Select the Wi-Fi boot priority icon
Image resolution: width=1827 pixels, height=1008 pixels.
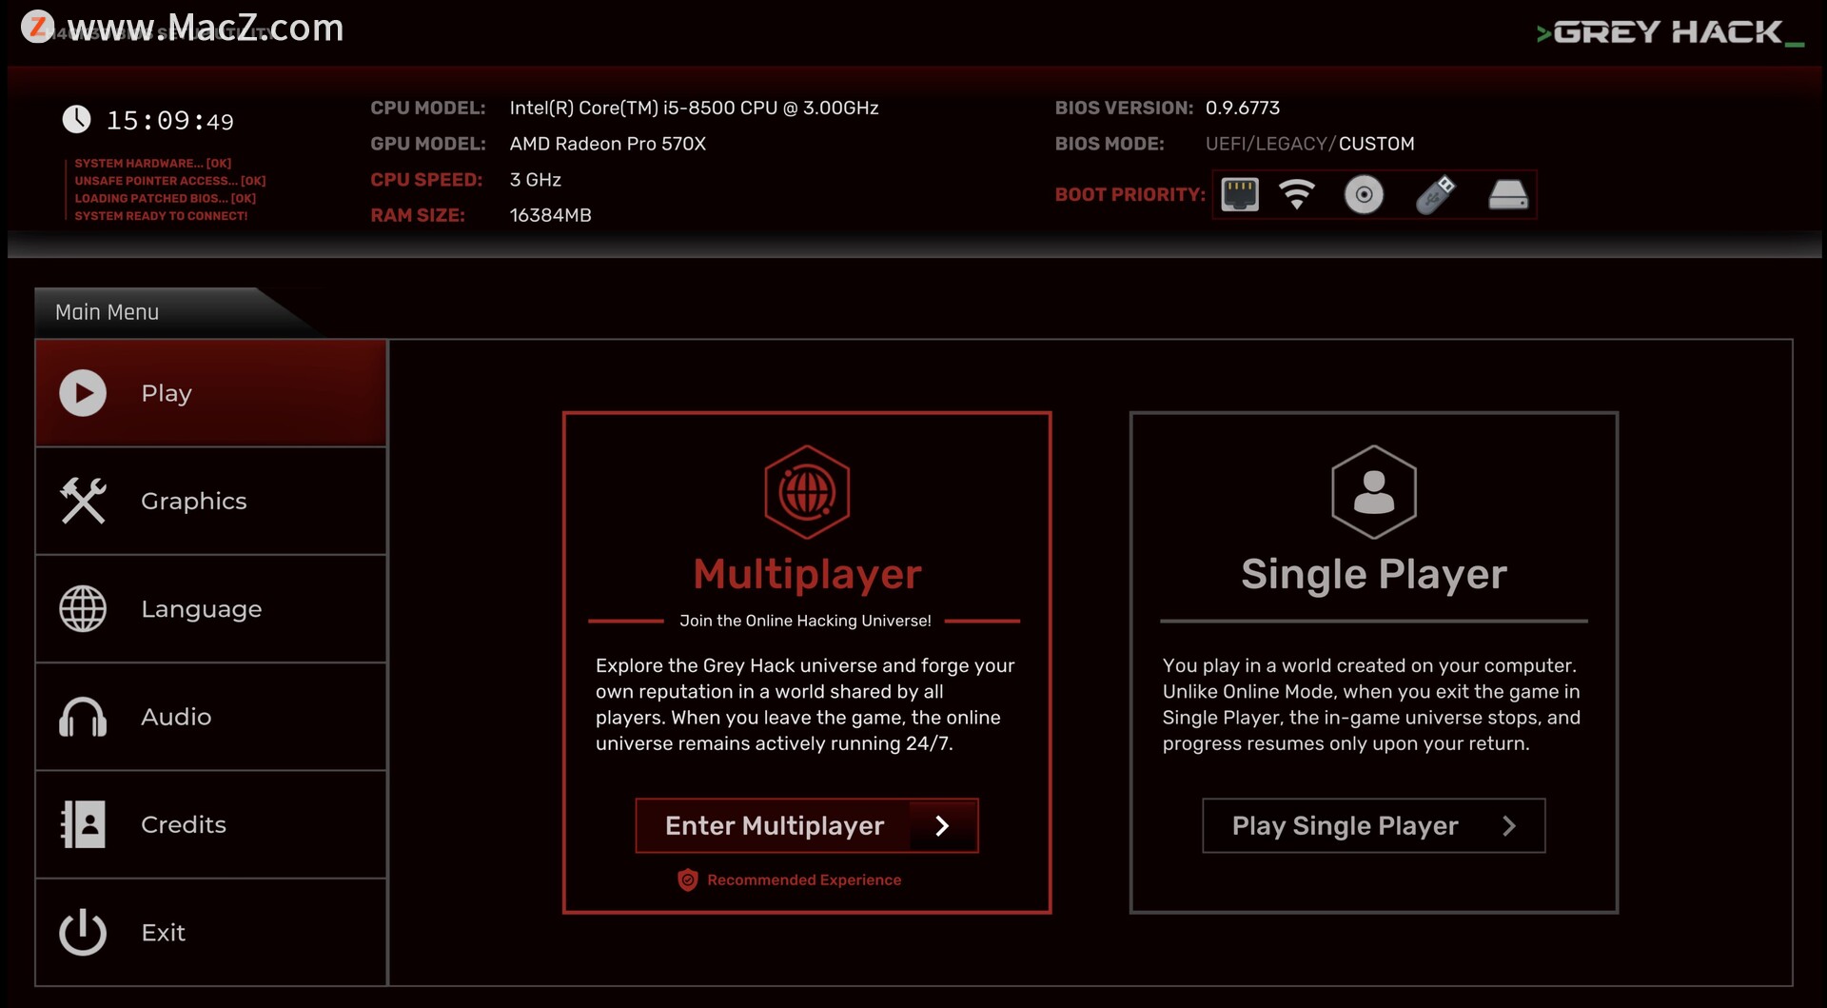(x=1297, y=194)
